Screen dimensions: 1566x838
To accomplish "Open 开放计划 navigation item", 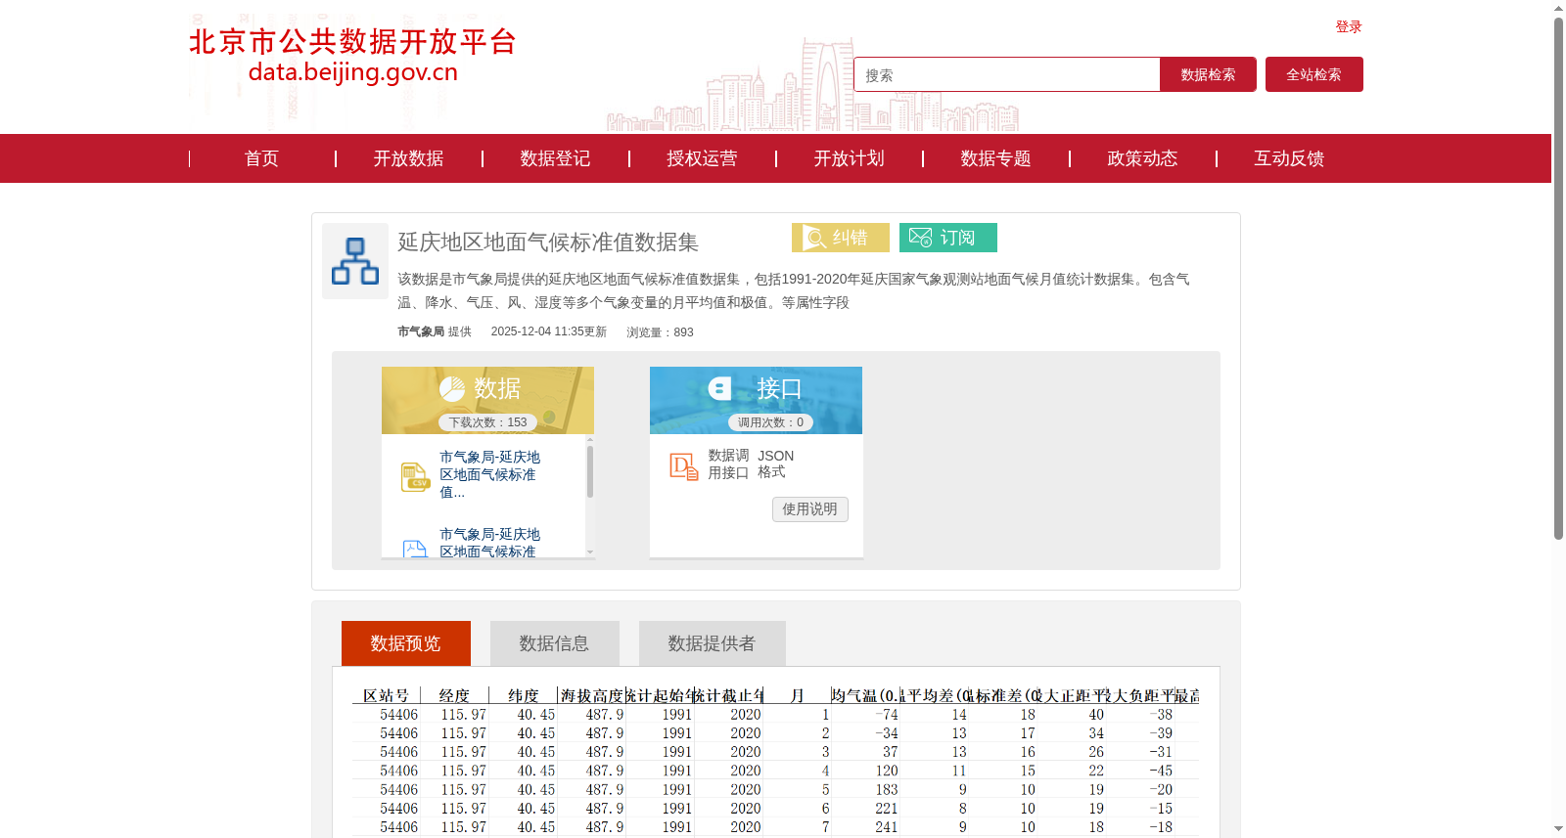I will click(x=849, y=158).
